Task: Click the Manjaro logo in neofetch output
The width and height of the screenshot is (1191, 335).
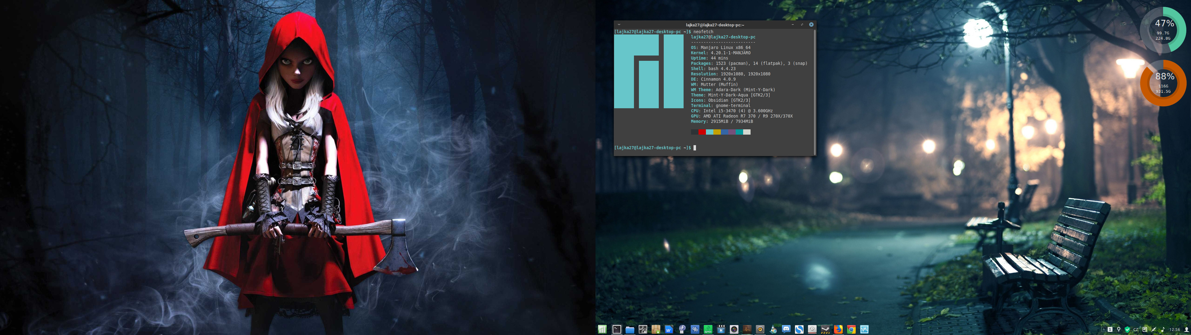Action: [649, 71]
